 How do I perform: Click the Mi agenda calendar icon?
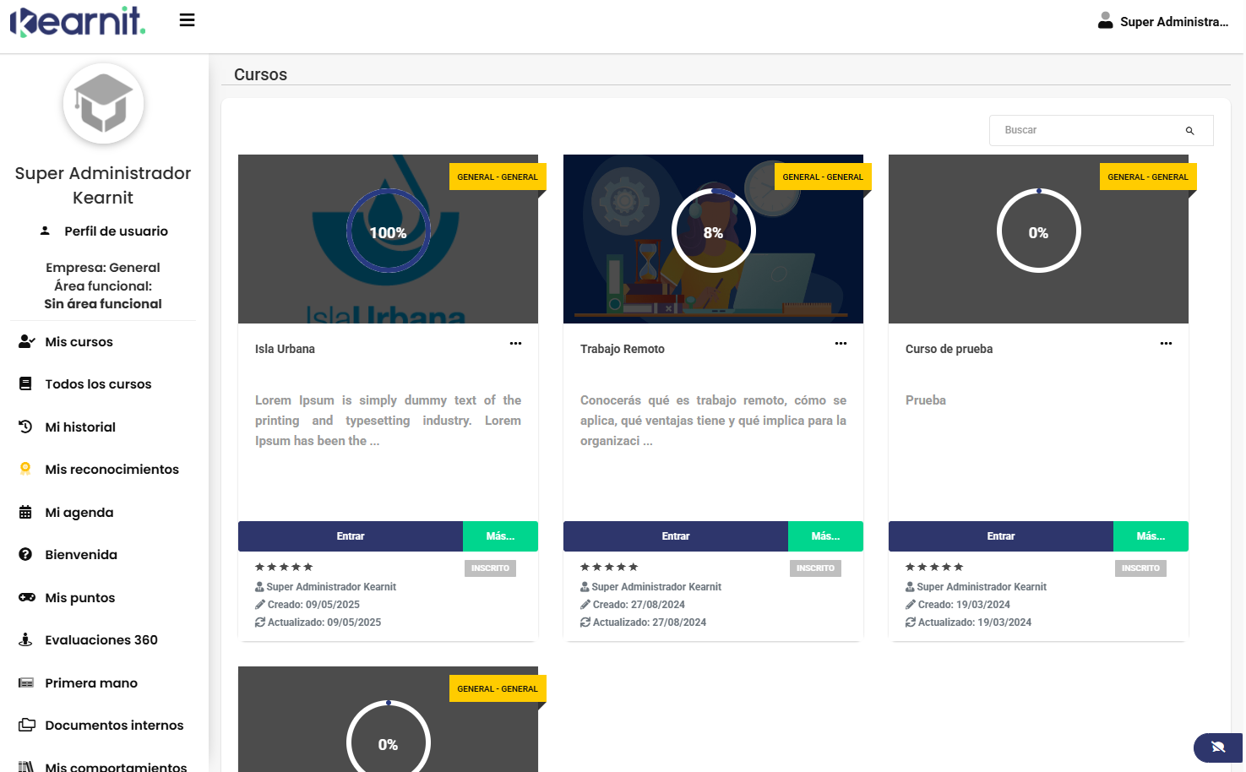point(25,512)
